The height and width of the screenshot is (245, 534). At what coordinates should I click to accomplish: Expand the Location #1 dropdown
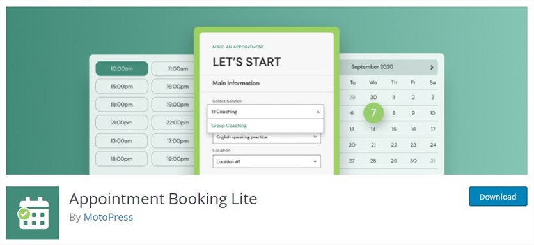pyautogui.click(x=266, y=162)
